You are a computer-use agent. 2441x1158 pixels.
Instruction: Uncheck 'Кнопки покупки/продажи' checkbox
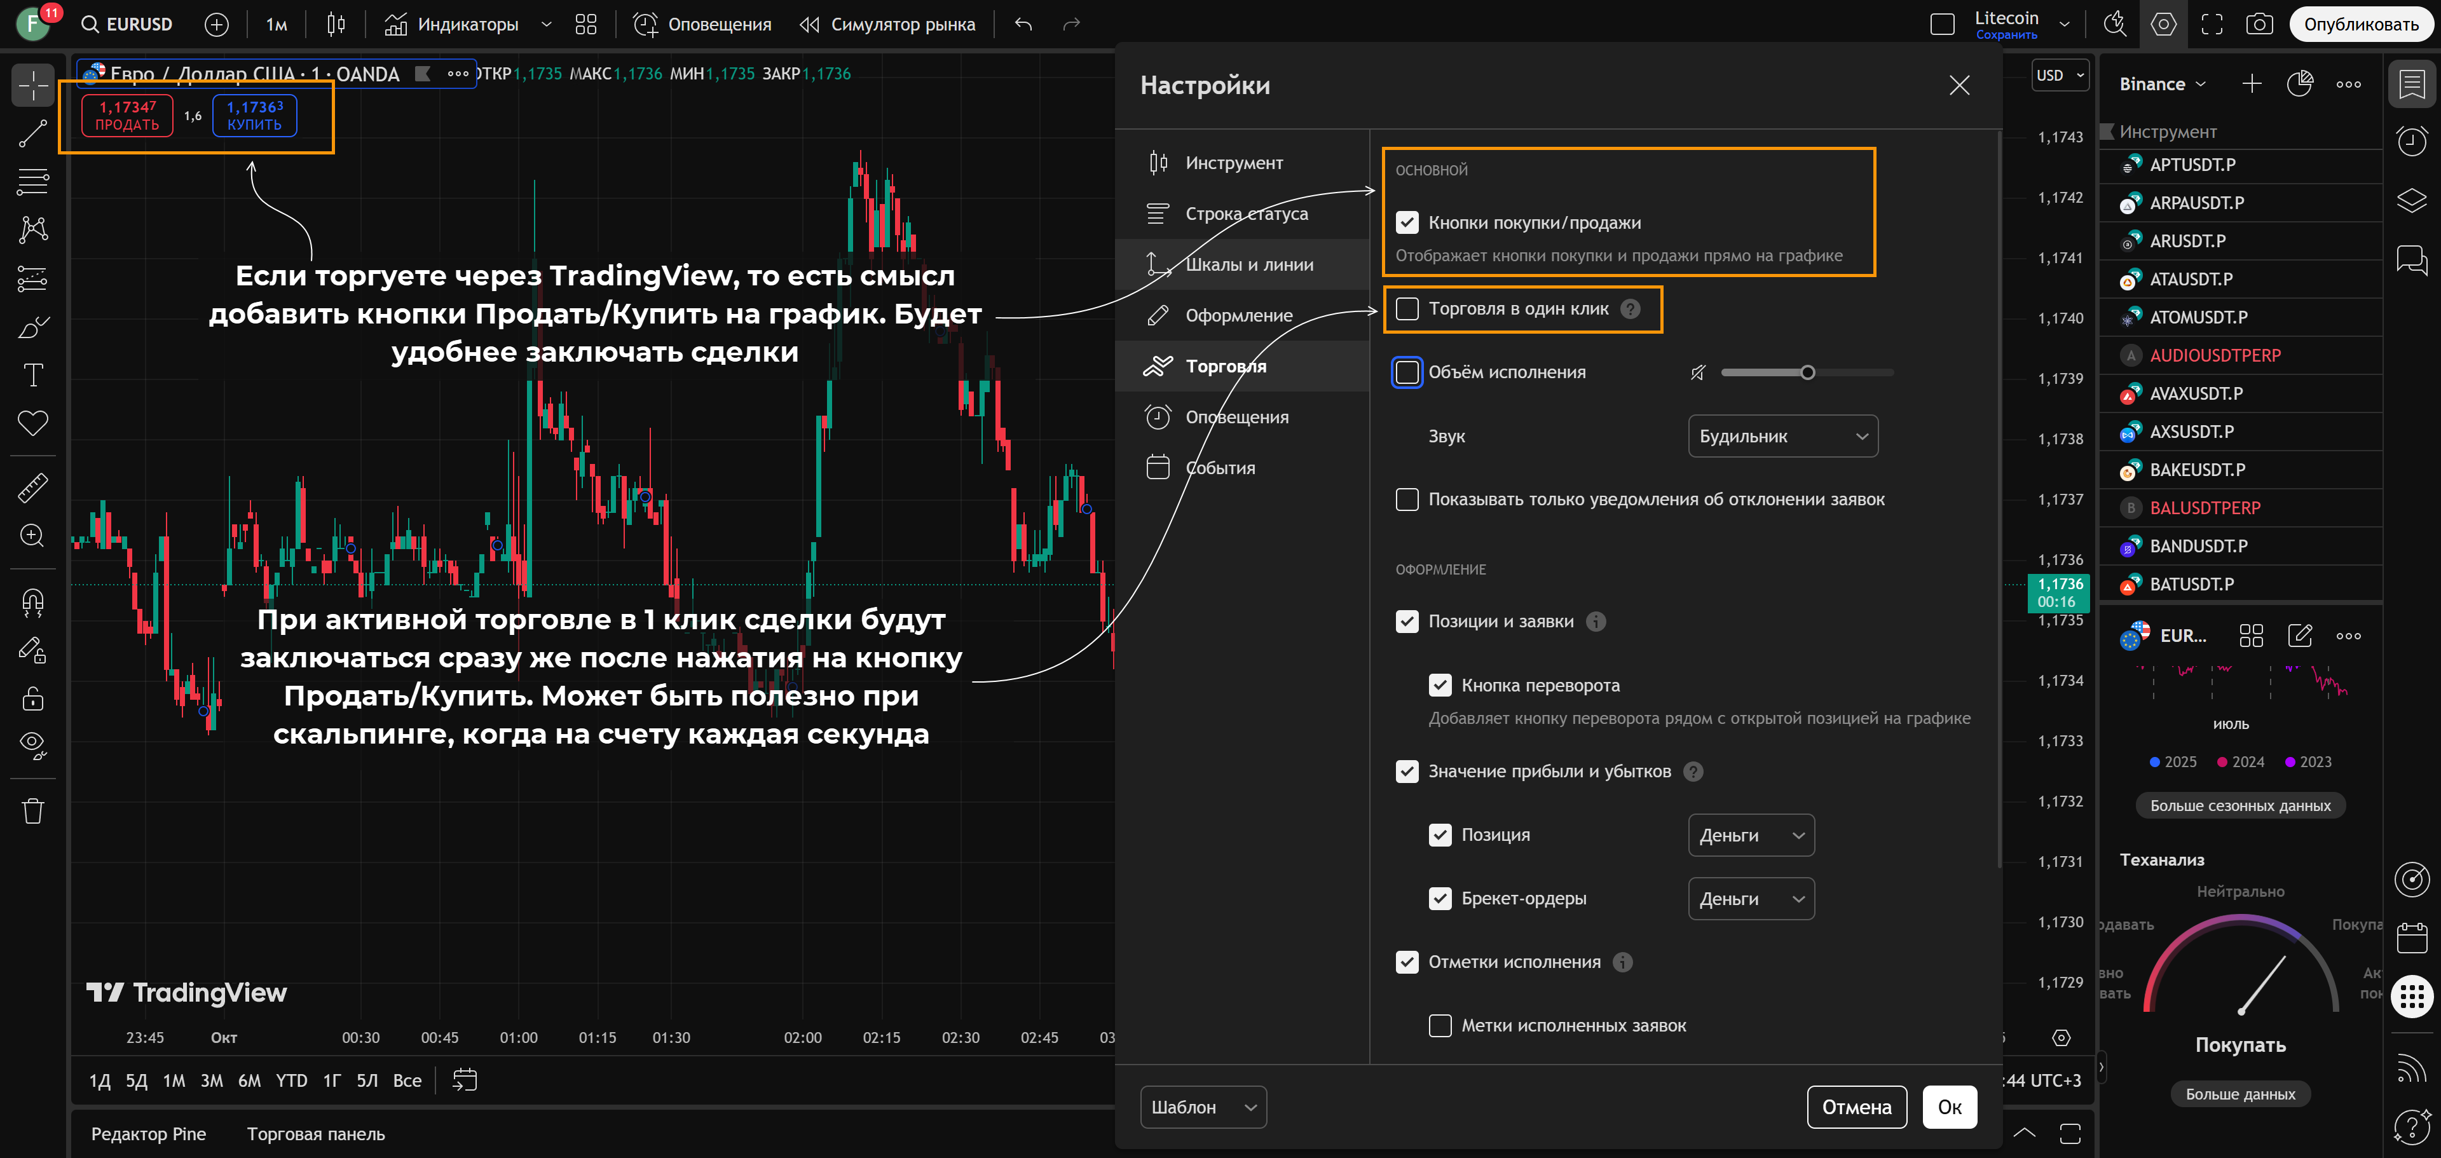click(1407, 222)
